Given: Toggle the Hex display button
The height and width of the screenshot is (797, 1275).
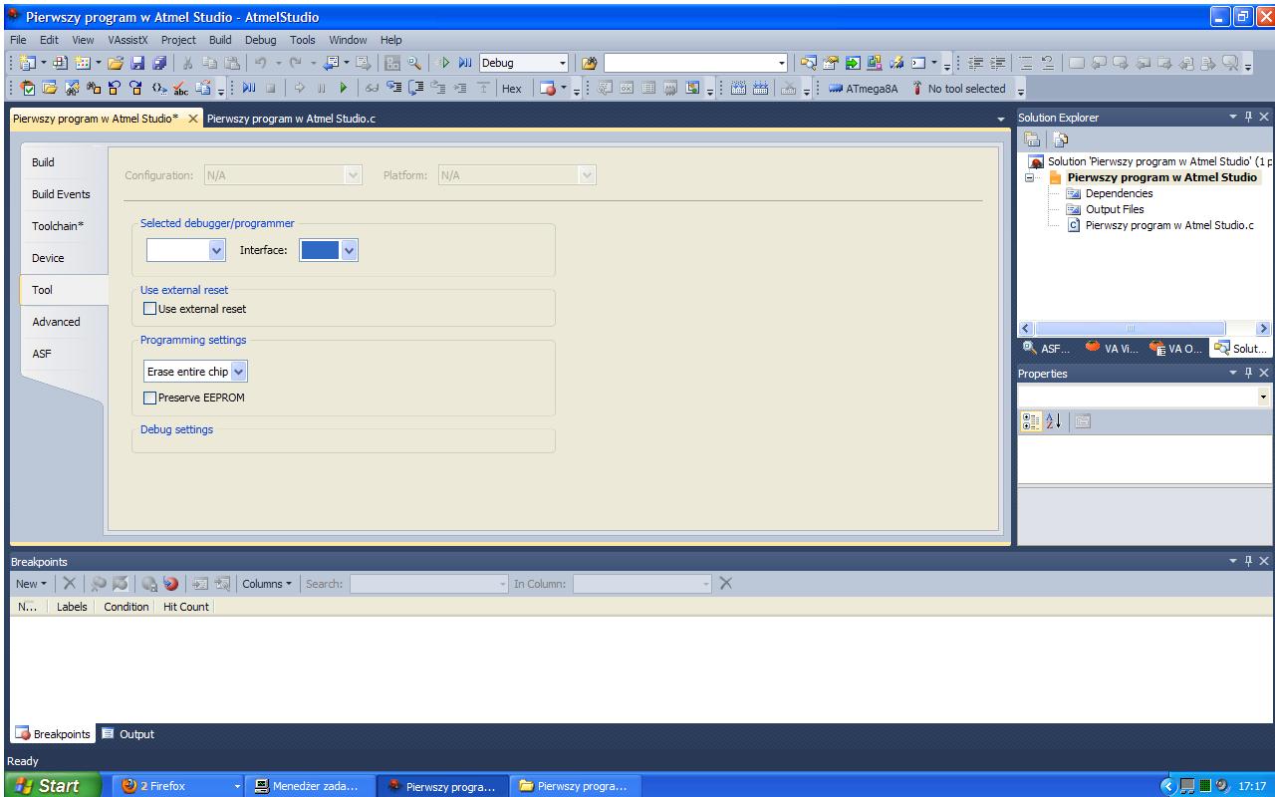Looking at the screenshot, I should coord(512,90).
